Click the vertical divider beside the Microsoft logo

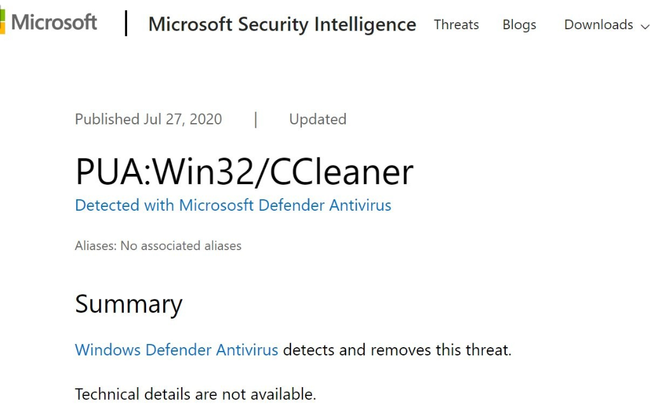(126, 23)
